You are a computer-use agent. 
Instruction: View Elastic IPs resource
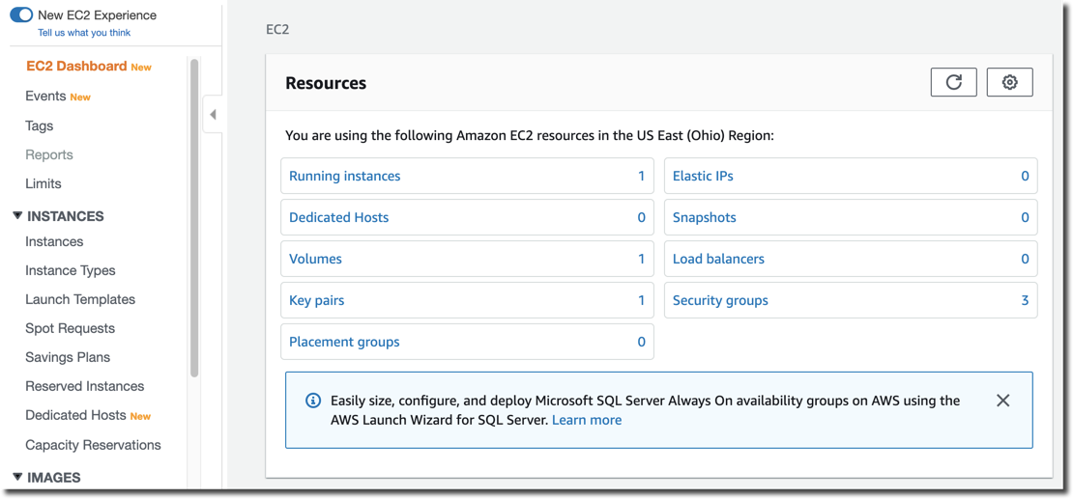coord(703,176)
